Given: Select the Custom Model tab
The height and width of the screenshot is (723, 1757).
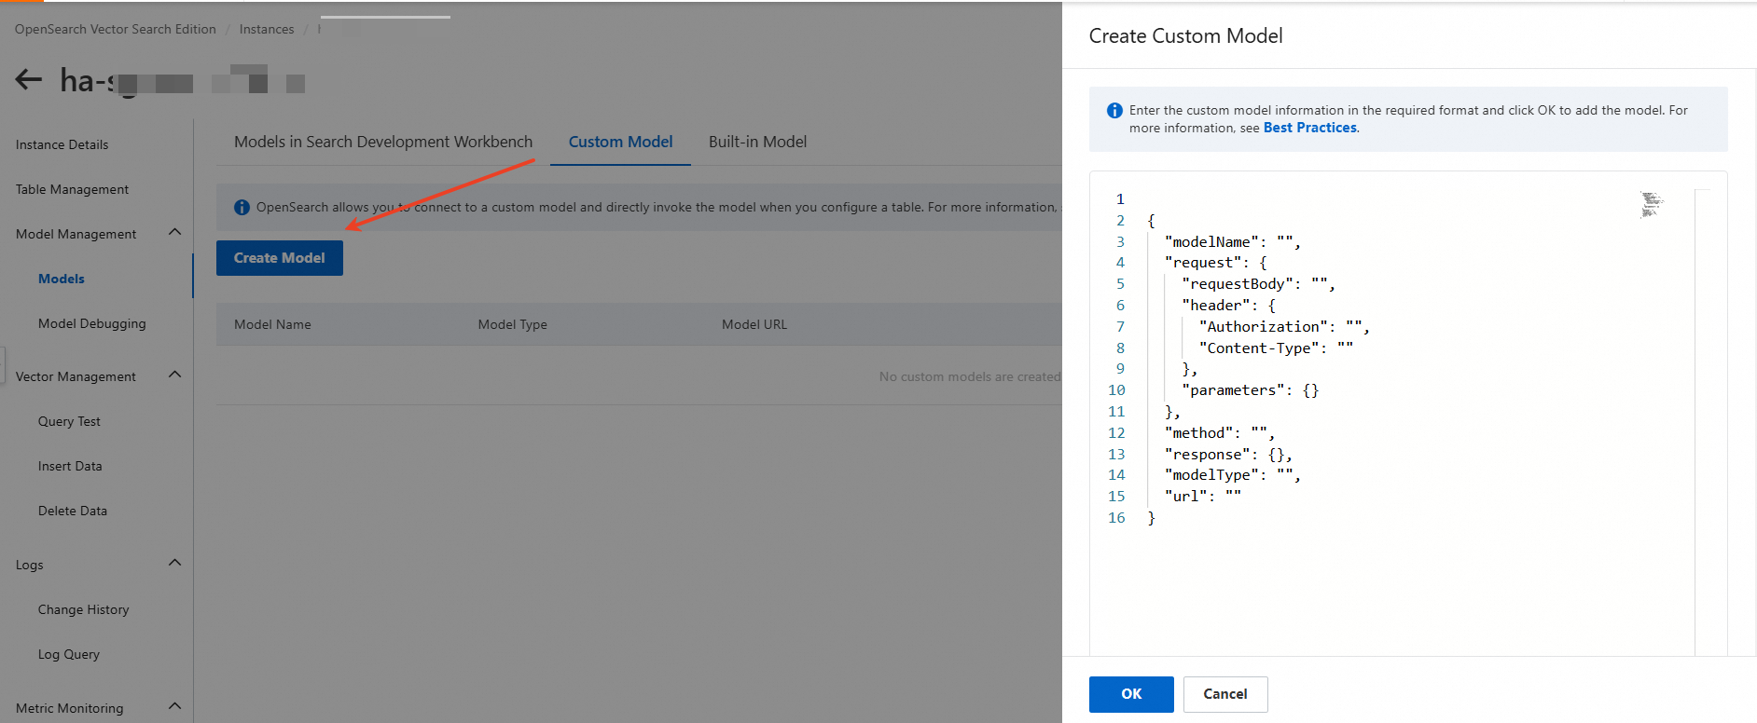Looking at the screenshot, I should click(x=620, y=142).
